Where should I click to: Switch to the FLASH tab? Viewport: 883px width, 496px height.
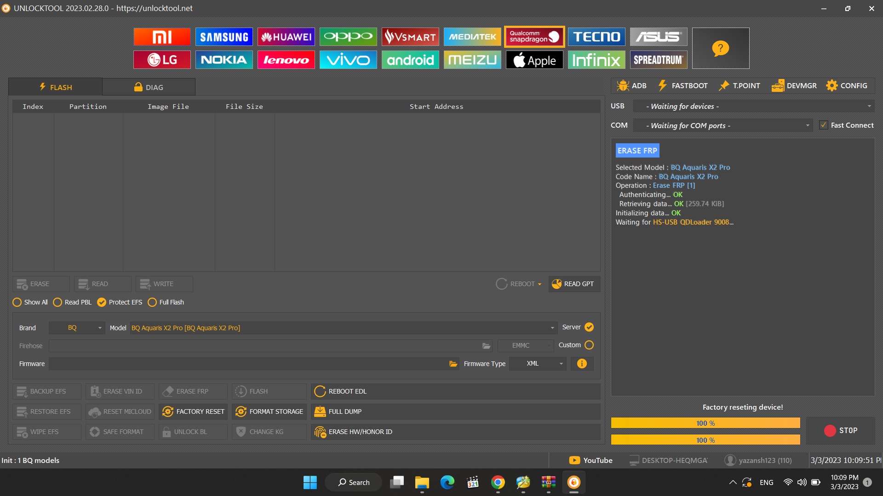pyautogui.click(x=55, y=87)
